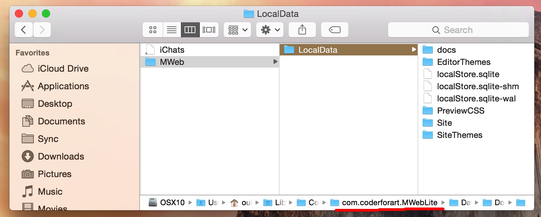This screenshot has height=217, width=541.
Task: Switch to list view
Action: tap(172, 30)
